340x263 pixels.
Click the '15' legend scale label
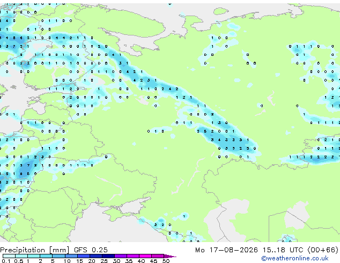click(79, 261)
